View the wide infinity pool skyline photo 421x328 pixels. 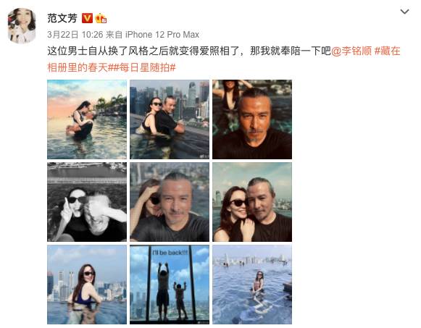pos(252,285)
